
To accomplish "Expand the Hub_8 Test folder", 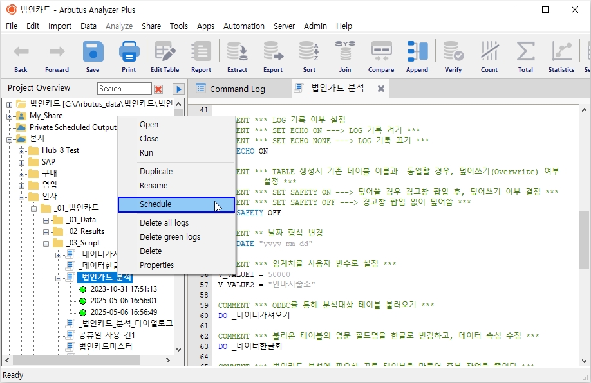I will pos(21,151).
